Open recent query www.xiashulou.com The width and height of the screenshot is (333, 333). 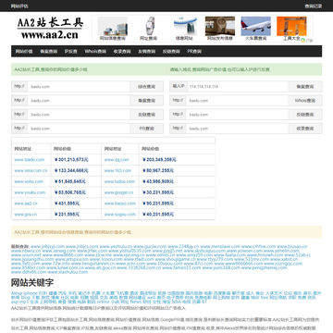point(68,272)
